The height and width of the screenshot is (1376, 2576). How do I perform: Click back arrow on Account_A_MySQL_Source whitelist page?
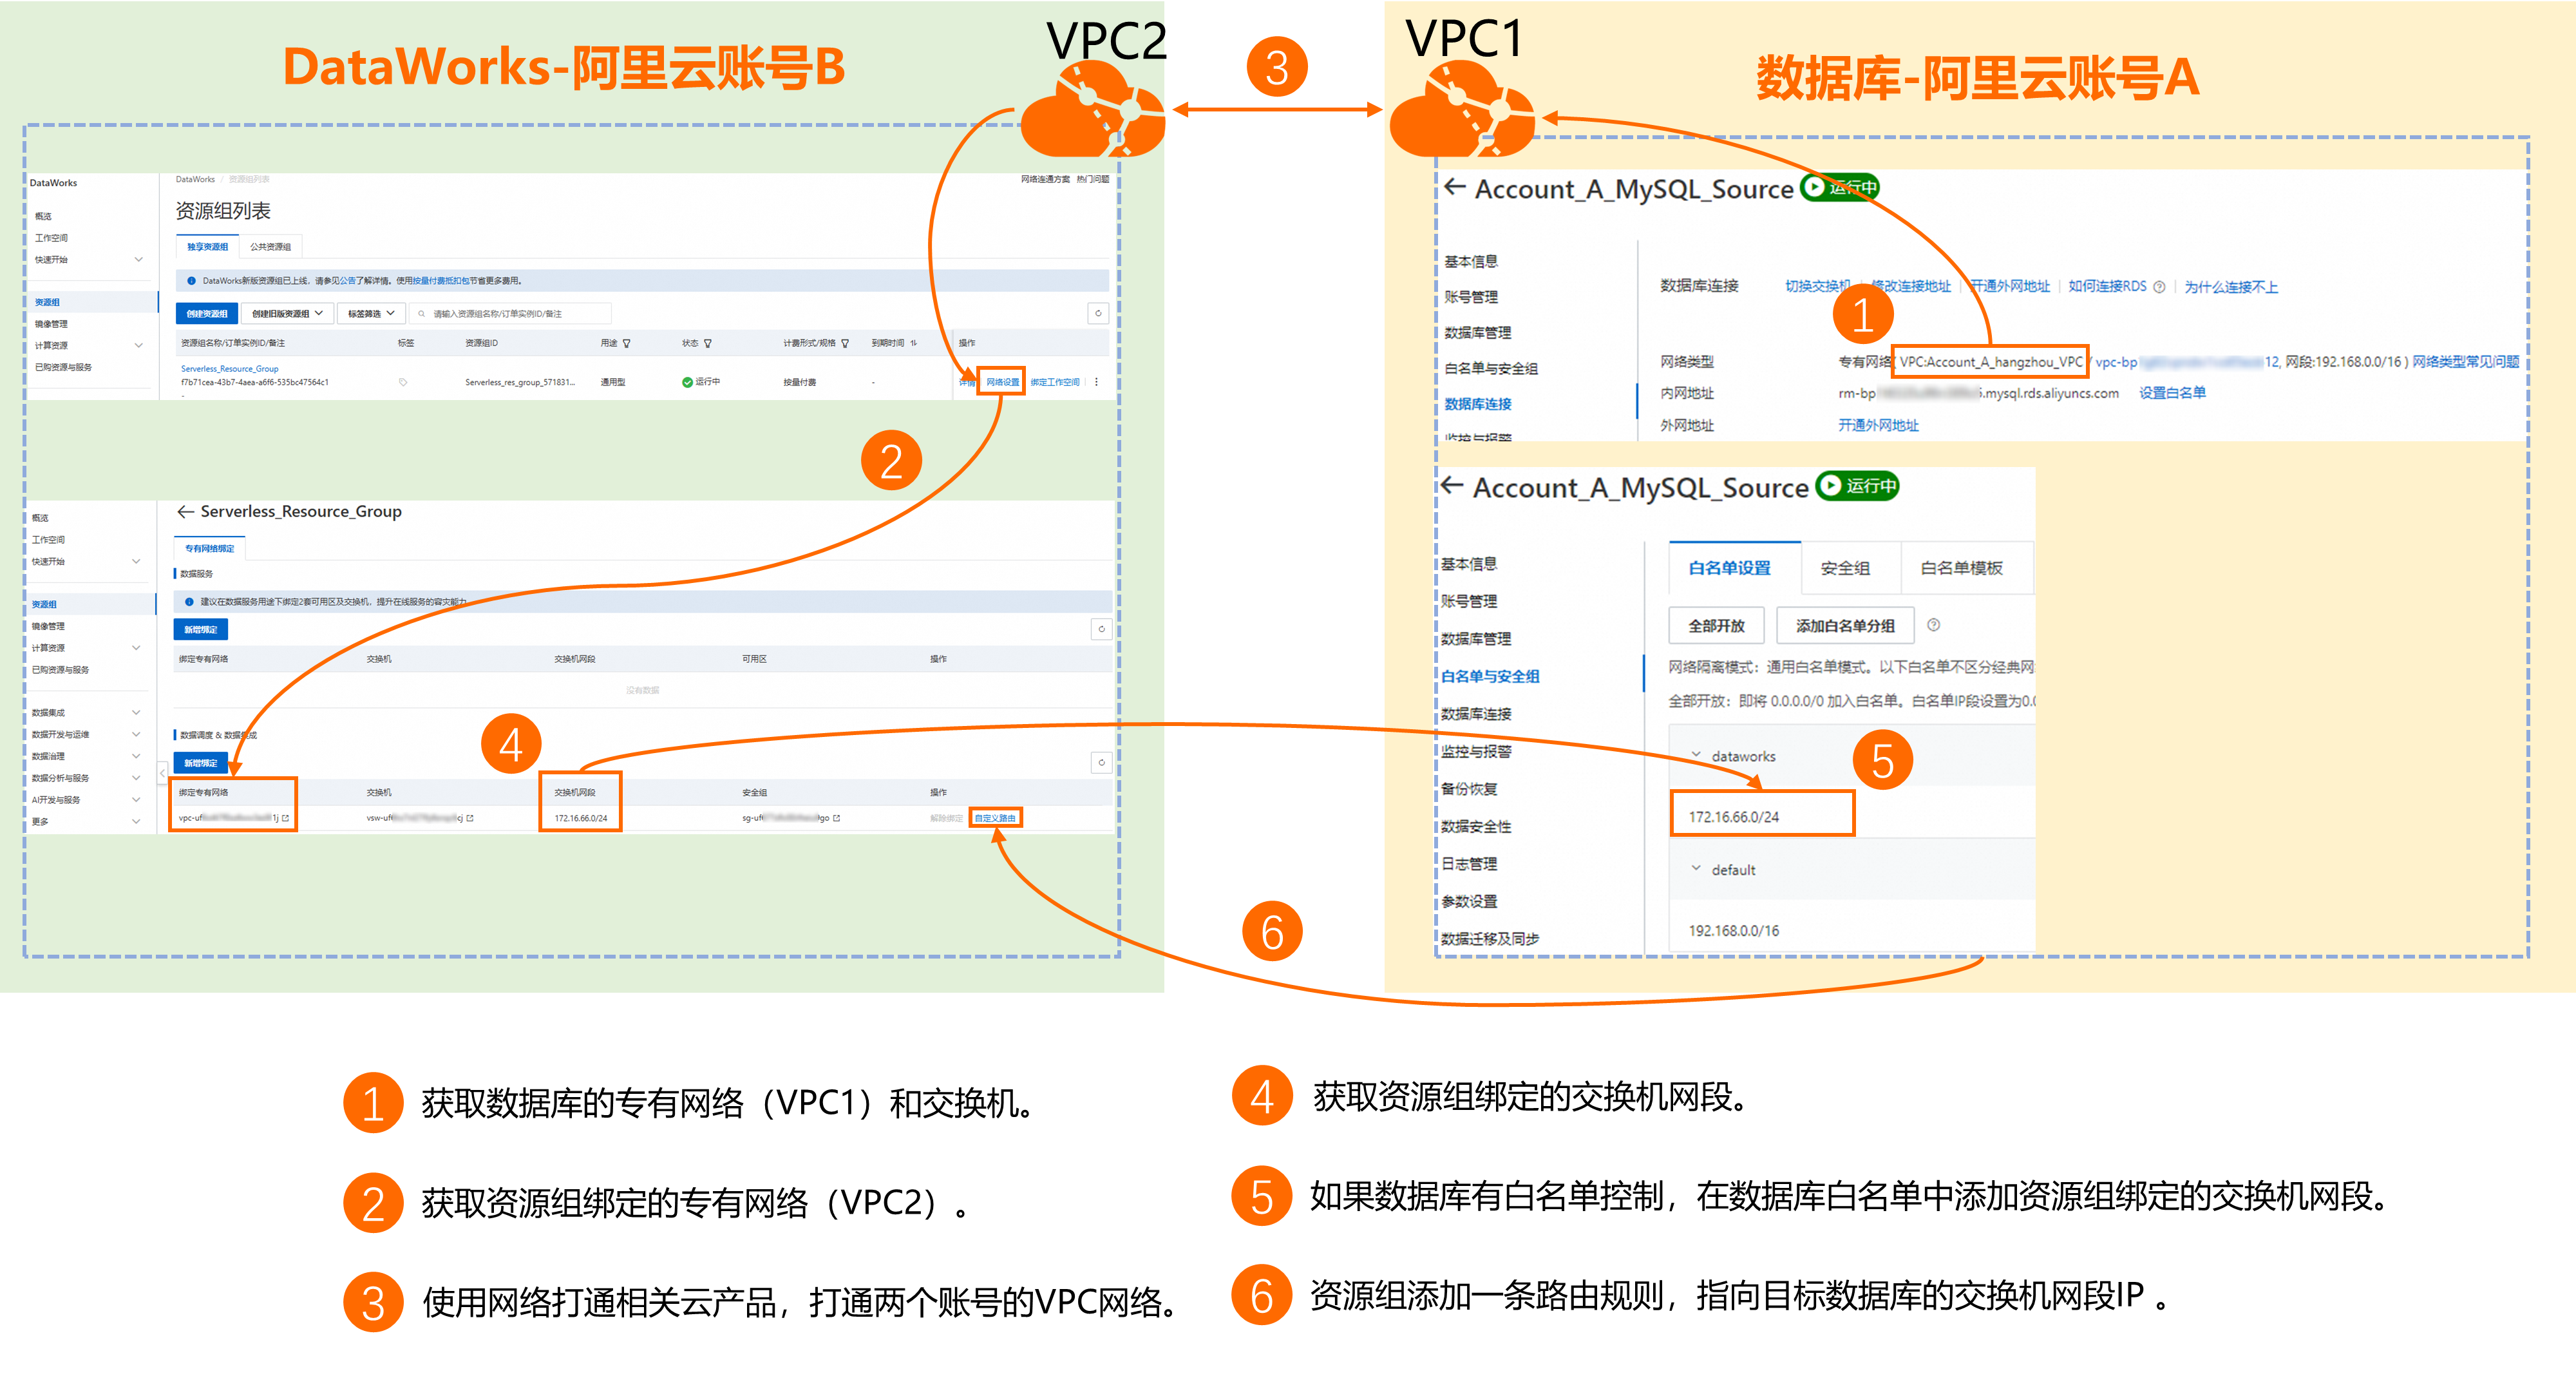pos(1452,486)
